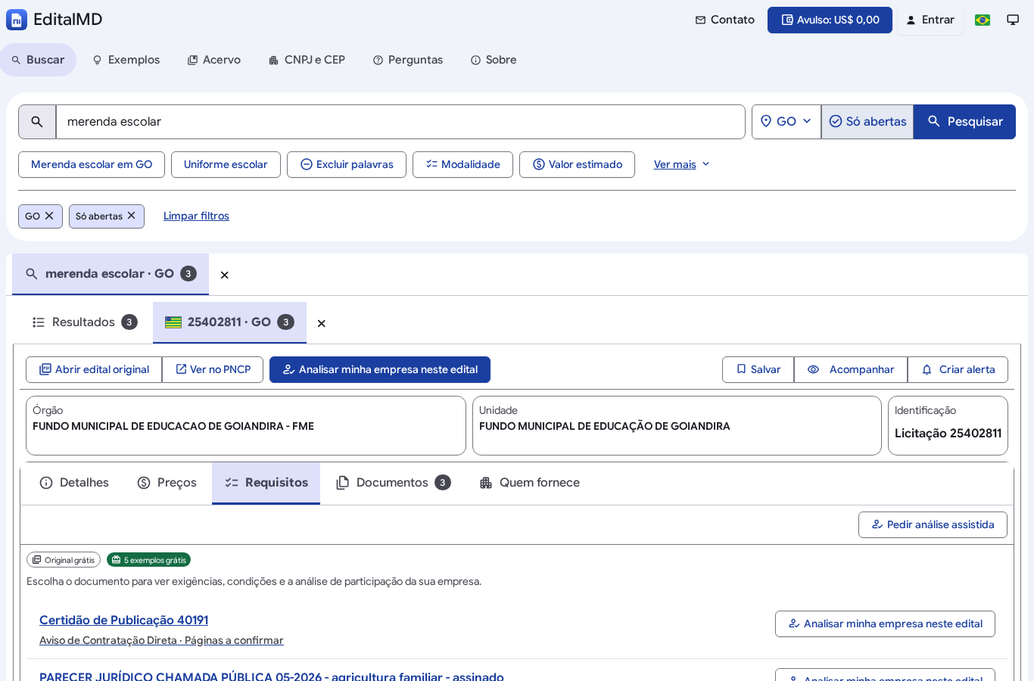Close the 25402811 · GO tab
The image size is (1034, 681).
point(321,324)
